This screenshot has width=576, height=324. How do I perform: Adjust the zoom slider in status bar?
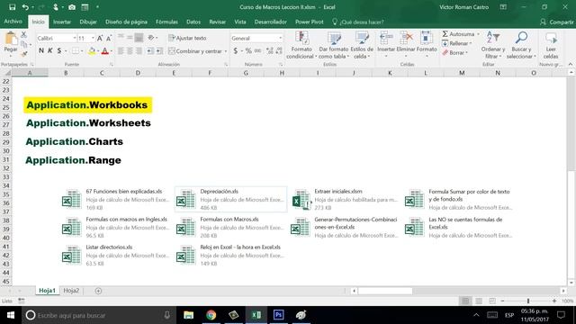528,301
